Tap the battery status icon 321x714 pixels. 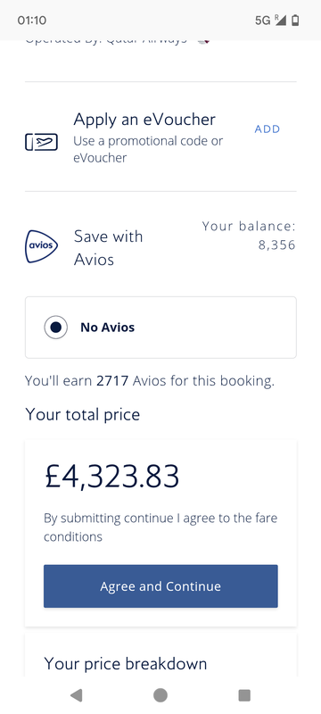coord(295,21)
